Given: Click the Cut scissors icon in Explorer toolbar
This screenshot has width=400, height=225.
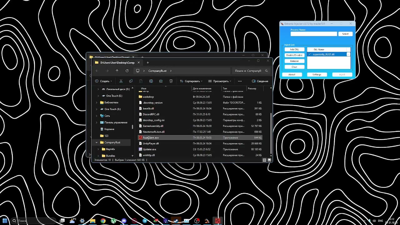Looking at the screenshot, I should pyautogui.click(x=121, y=81).
